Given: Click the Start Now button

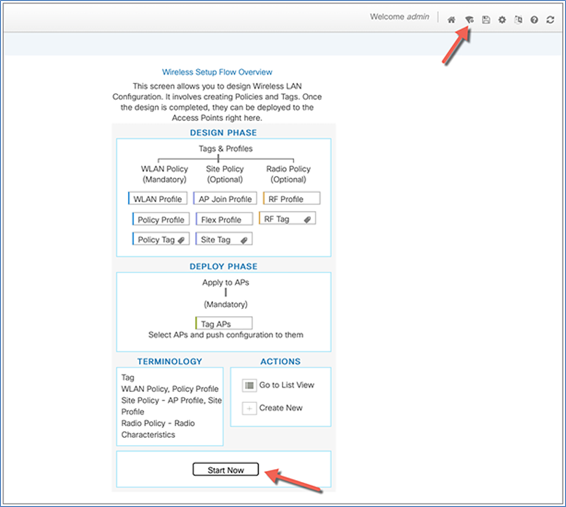Looking at the screenshot, I should [226, 470].
